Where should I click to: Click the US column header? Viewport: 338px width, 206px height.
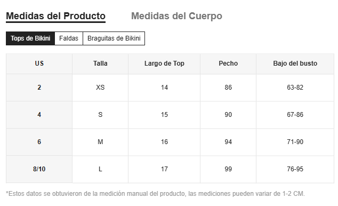pyautogui.click(x=39, y=64)
